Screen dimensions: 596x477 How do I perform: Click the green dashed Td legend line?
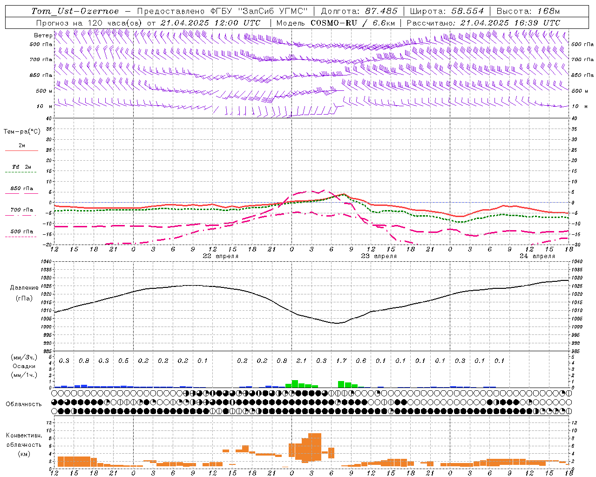[x=20, y=172]
